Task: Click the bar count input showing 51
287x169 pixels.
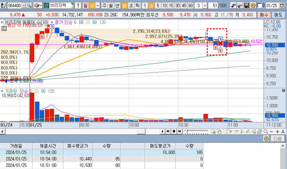Action: click(213, 5)
